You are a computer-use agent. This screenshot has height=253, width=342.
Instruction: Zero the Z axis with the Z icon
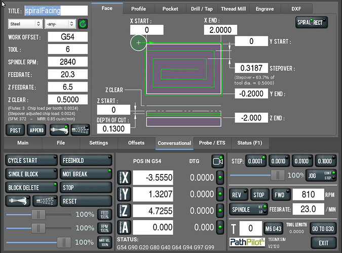coord(124,210)
